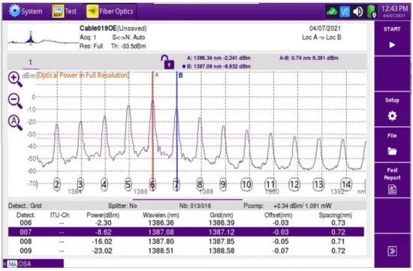Click the zoom-out magnifier icon

coord(15,101)
